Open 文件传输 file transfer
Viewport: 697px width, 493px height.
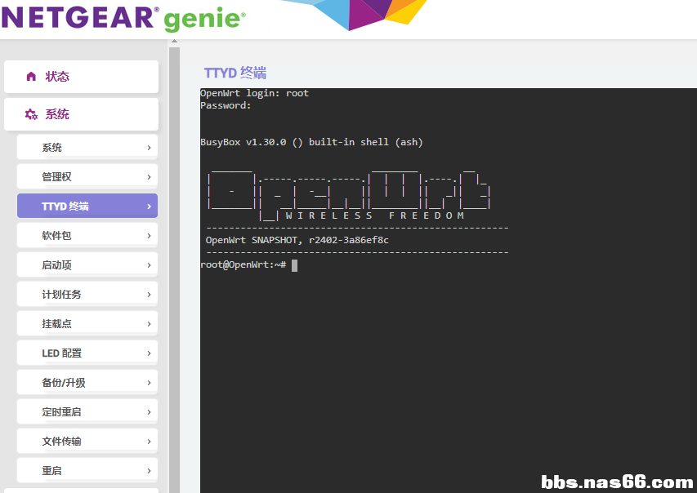pyautogui.click(x=87, y=442)
